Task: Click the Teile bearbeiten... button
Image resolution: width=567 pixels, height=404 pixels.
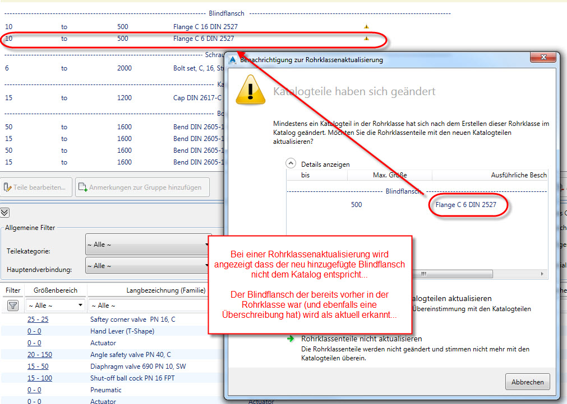Action: pos(36,187)
